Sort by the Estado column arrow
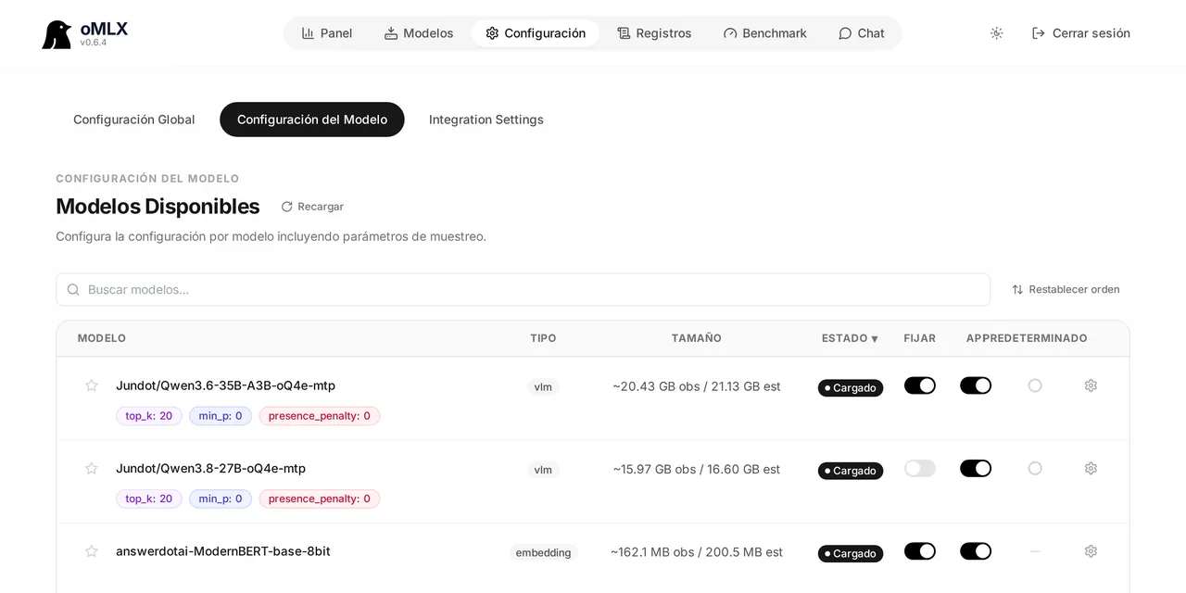This screenshot has width=1186, height=593. 874,339
